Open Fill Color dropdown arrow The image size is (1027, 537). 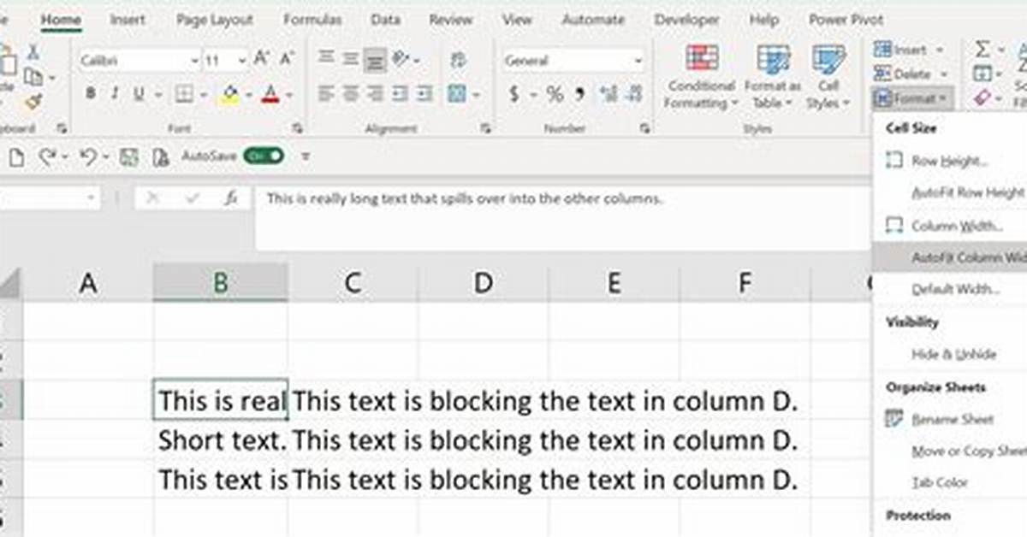pyautogui.click(x=247, y=95)
